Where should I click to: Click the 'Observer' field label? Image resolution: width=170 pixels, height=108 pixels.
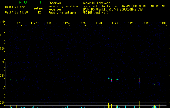point(55,3)
